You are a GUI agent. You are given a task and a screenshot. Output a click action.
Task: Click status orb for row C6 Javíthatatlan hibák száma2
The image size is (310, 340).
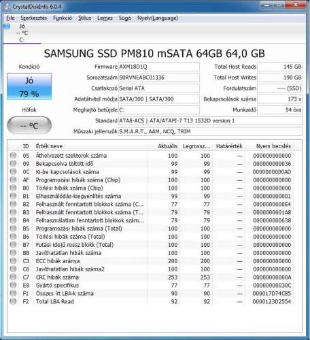(x=13, y=269)
